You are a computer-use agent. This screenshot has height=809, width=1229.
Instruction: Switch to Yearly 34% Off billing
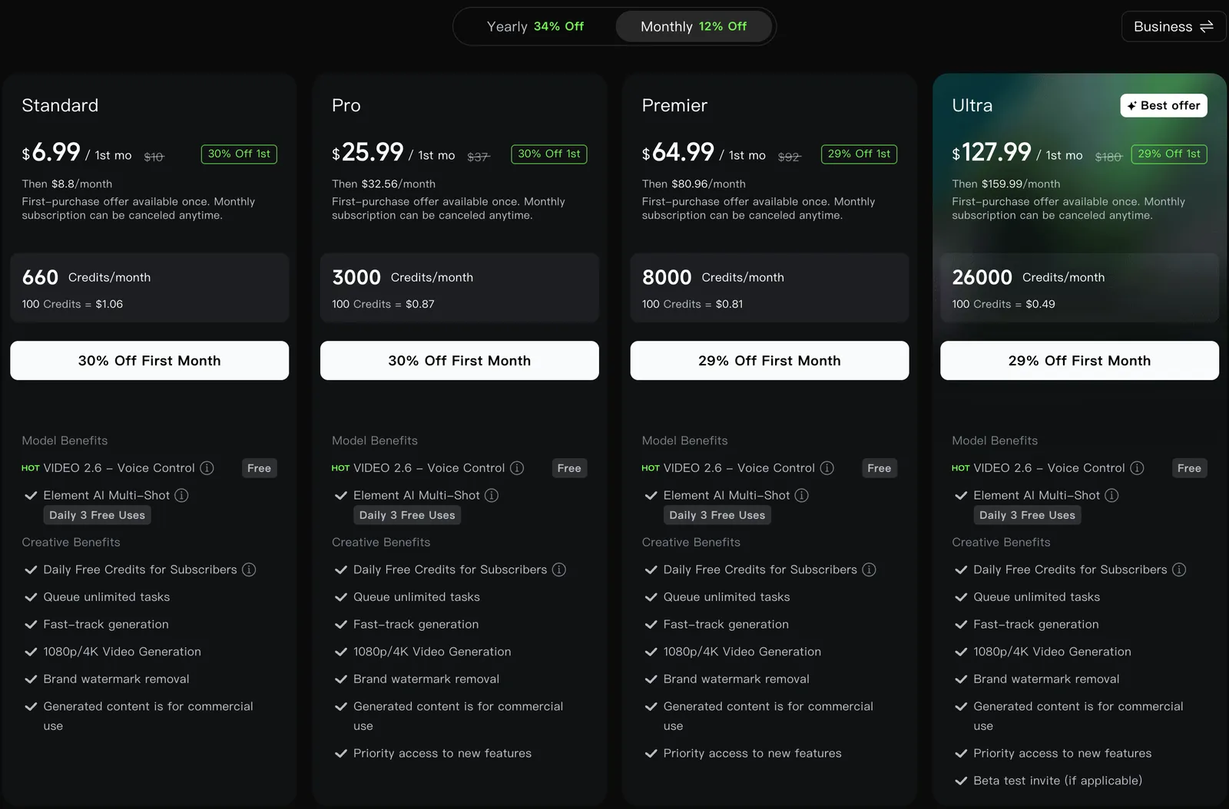click(x=535, y=27)
